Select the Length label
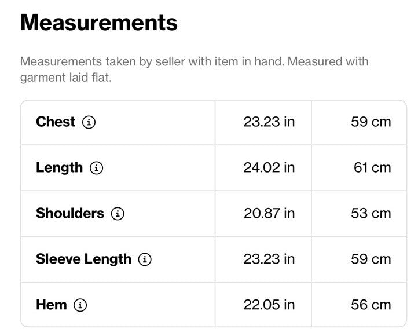The height and width of the screenshot is (329, 418). coord(59,168)
